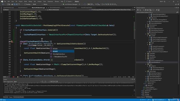This screenshot has width=180, height=101.
Task: Click the Output panel auto-hide pin icon
Action: [x=133, y=79]
